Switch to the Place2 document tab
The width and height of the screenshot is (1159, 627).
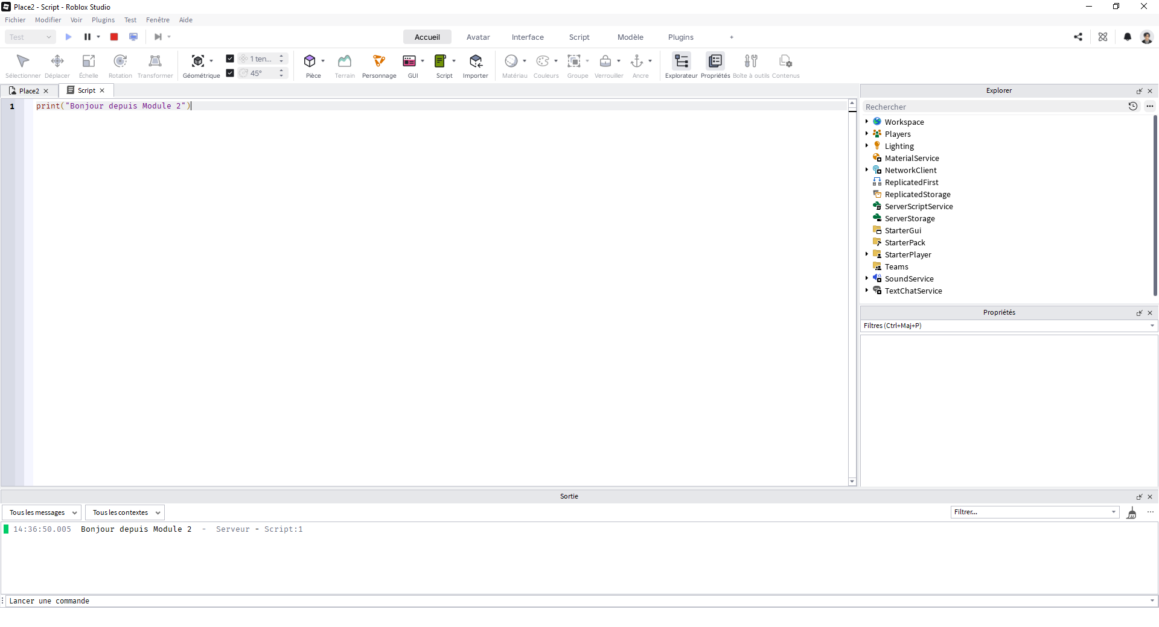coord(29,90)
